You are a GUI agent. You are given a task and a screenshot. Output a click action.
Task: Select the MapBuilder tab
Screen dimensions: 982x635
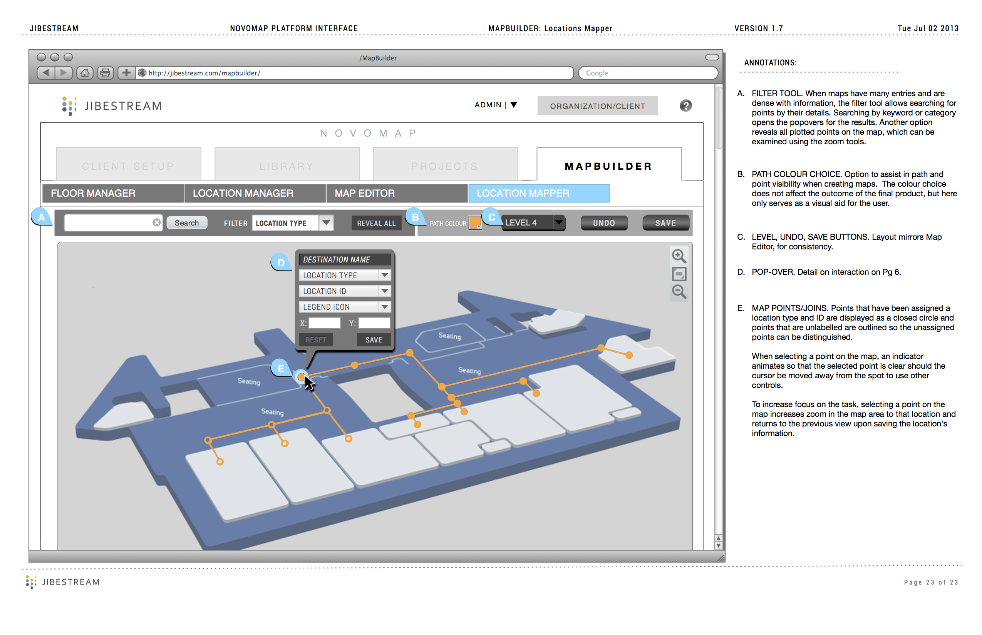pos(608,164)
